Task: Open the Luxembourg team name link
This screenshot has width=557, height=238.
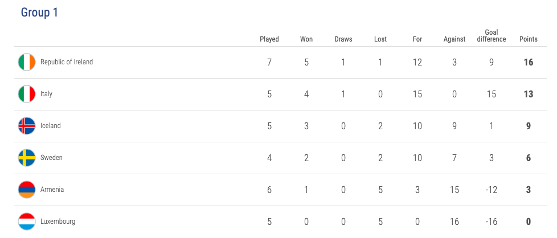Action: [58, 221]
